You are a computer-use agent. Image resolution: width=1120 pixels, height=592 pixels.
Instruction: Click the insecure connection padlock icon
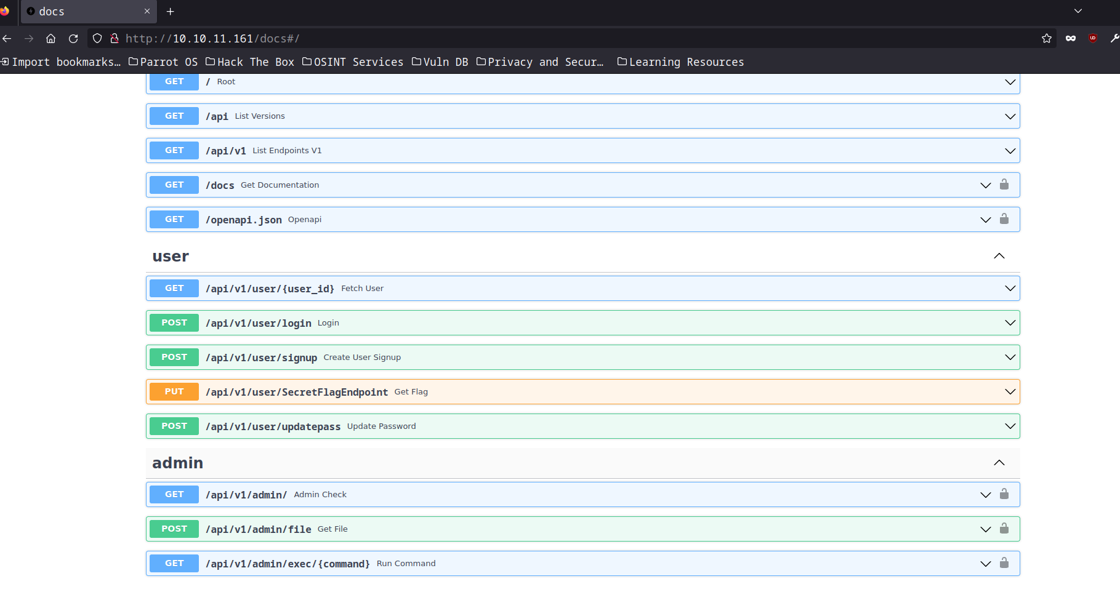114,38
